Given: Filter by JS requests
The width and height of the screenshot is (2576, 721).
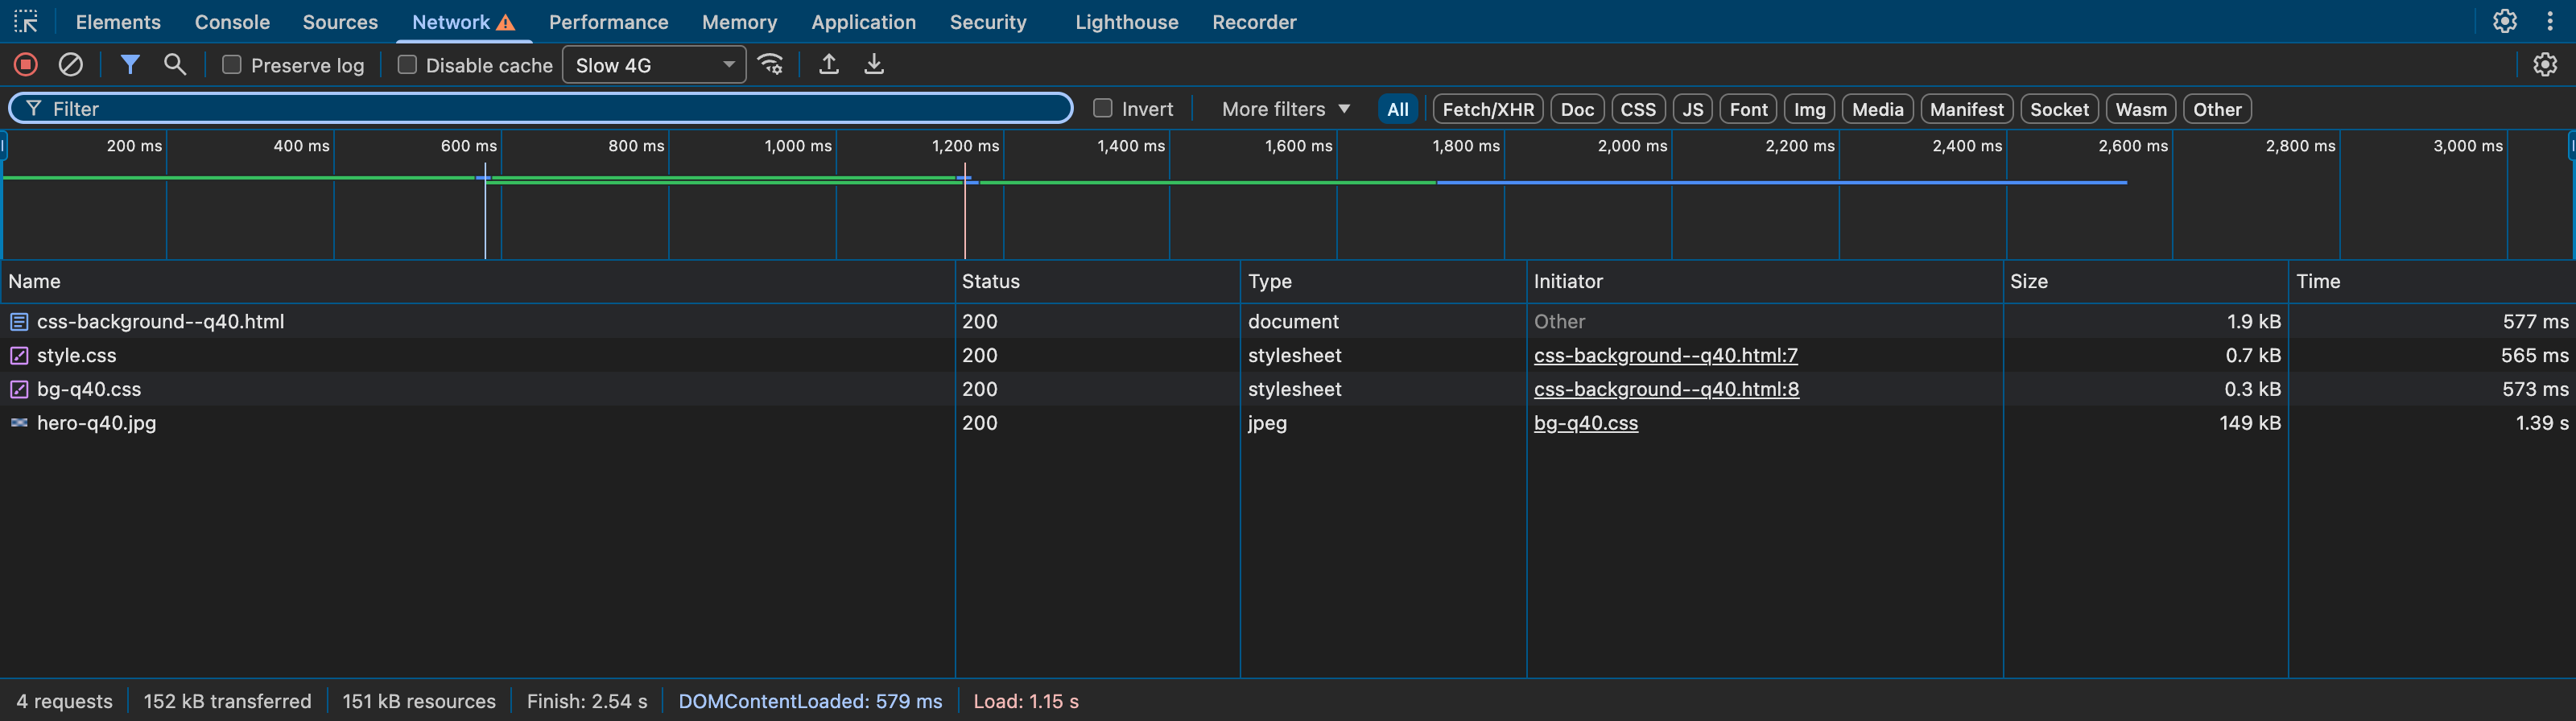Looking at the screenshot, I should pyautogui.click(x=1692, y=109).
